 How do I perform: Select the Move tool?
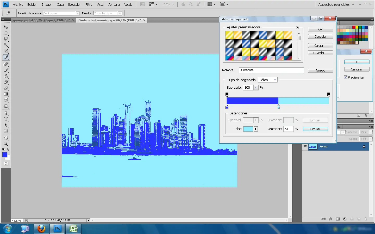(x=6, y=27)
